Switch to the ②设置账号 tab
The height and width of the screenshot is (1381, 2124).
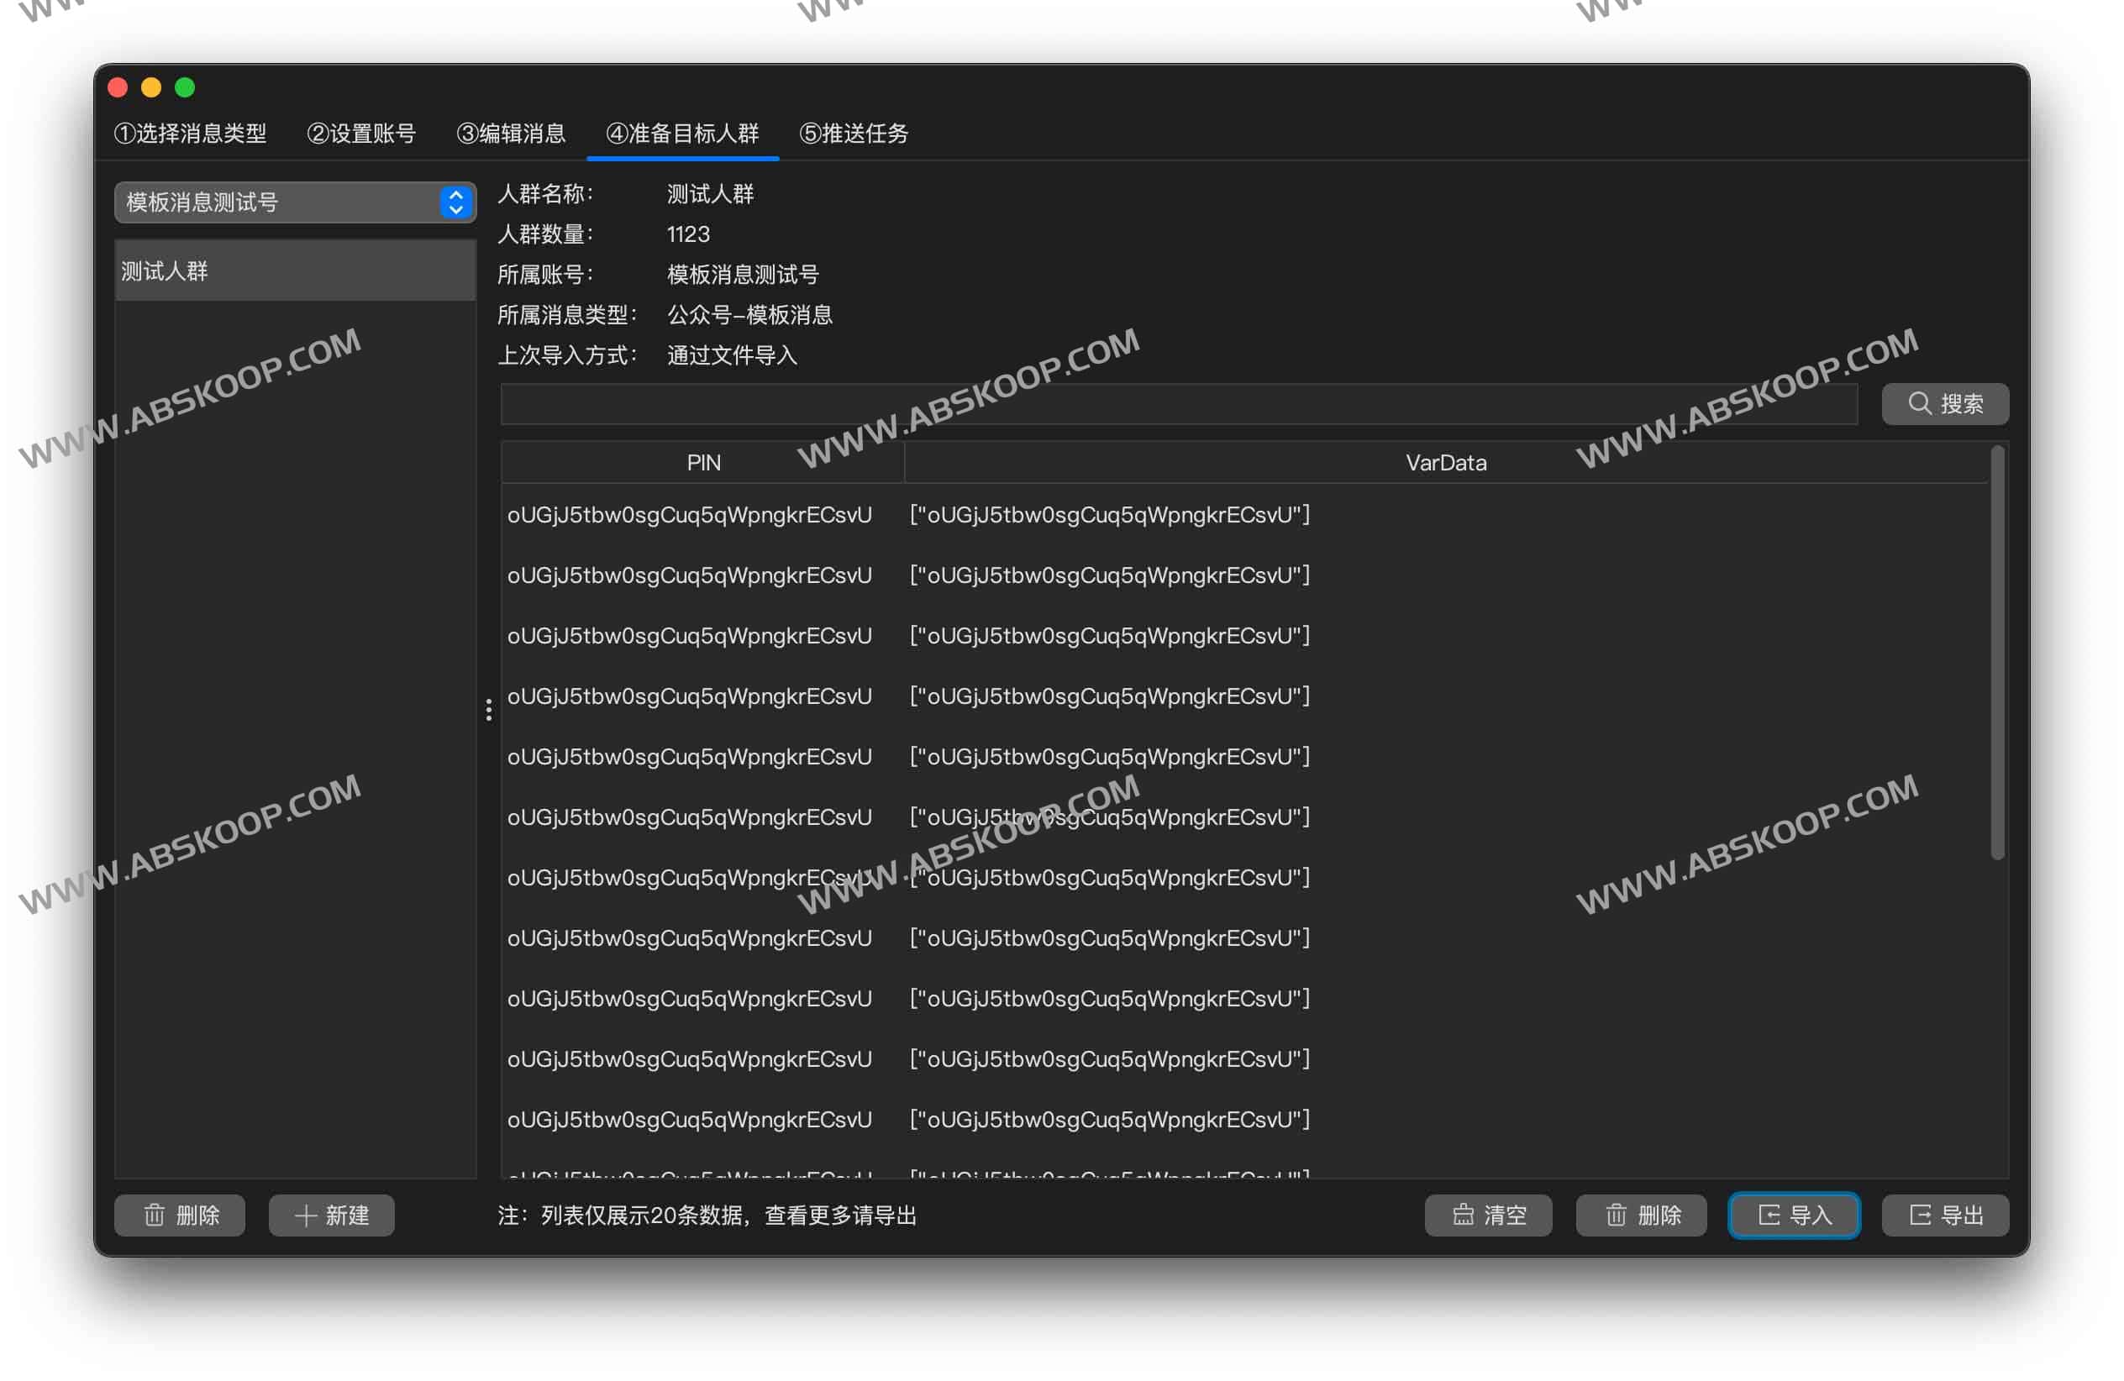pos(362,134)
